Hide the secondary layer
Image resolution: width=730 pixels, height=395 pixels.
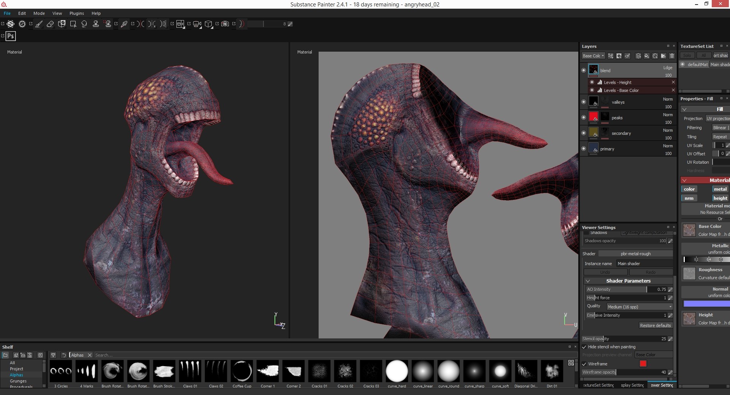[584, 133]
